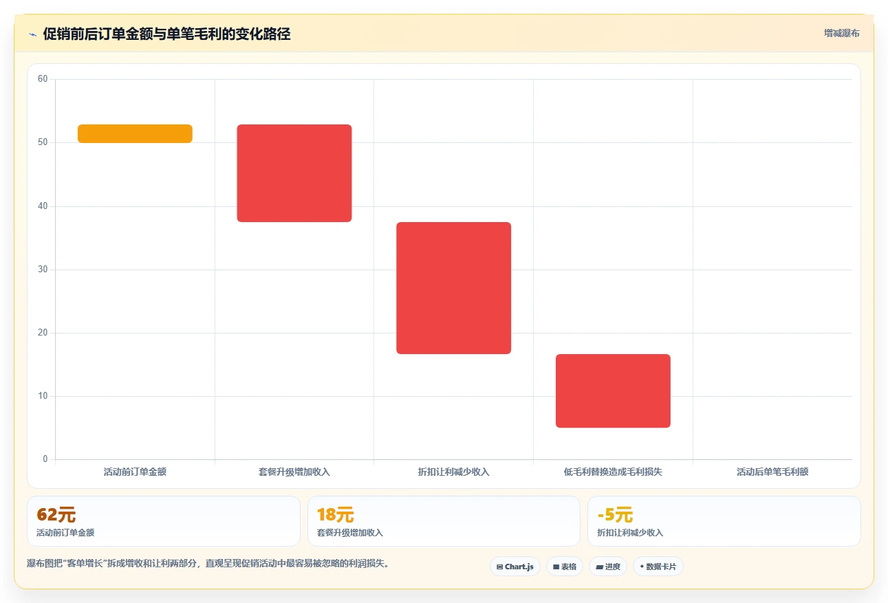This screenshot has height=603, width=888.
Task: Click y-axis value 30
Action: [43, 269]
